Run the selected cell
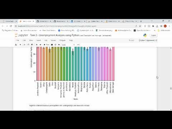Image resolution: width=172 pixels, height=129 pixels. 46,45
